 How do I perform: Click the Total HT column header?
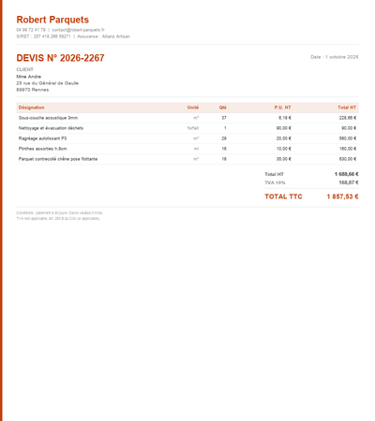pyautogui.click(x=347, y=108)
